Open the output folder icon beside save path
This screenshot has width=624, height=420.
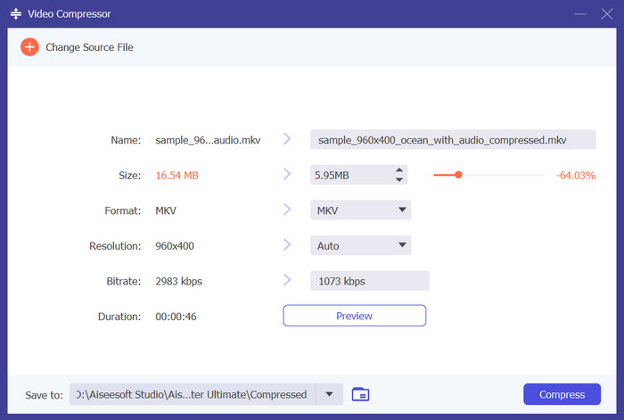coord(360,394)
